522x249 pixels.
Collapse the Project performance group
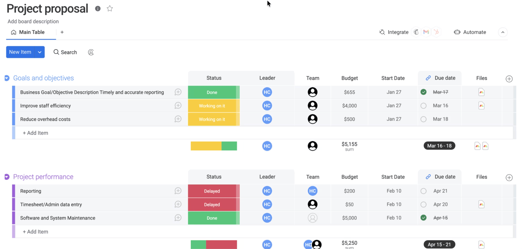click(x=7, y=177)
